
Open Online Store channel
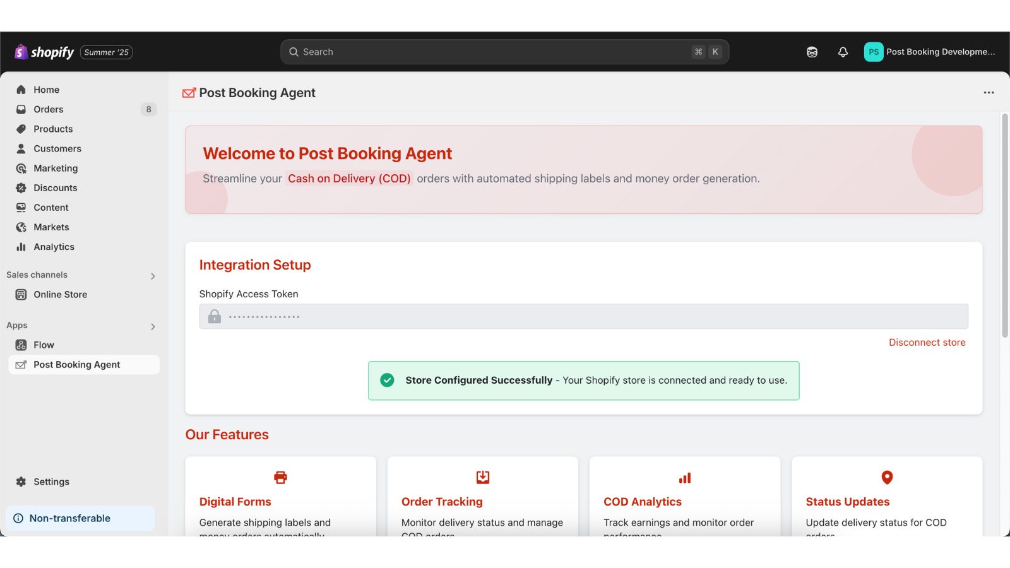coord(60,294)
